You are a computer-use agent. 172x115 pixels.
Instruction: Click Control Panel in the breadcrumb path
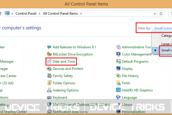(x=26, y=13)
